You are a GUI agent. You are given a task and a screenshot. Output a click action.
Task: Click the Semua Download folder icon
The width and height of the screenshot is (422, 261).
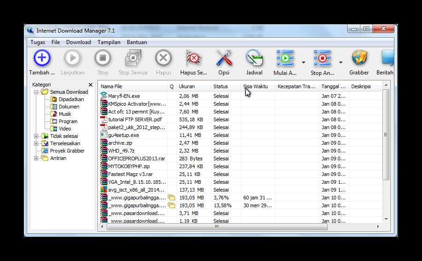tap(45, 92)
